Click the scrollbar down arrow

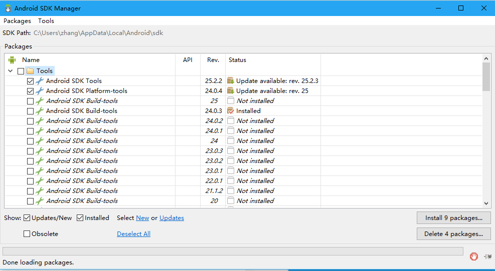point(486,203)
